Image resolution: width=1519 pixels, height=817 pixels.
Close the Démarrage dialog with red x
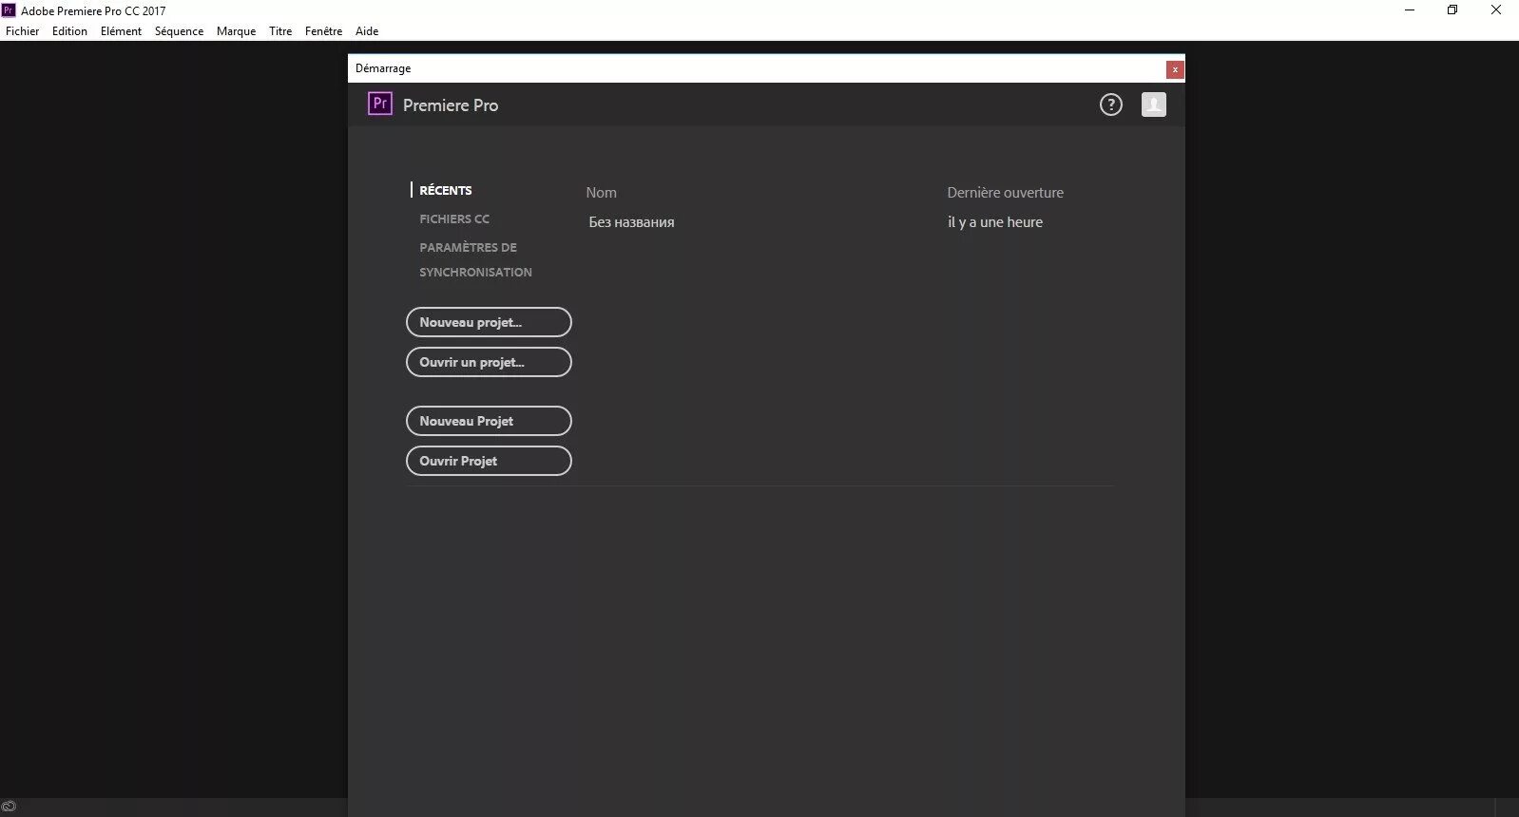click(1175, 69)
